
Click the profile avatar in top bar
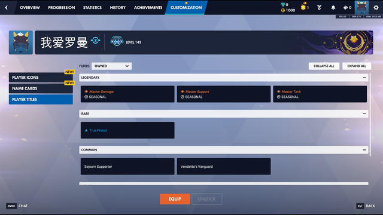[x=361, y=8]
